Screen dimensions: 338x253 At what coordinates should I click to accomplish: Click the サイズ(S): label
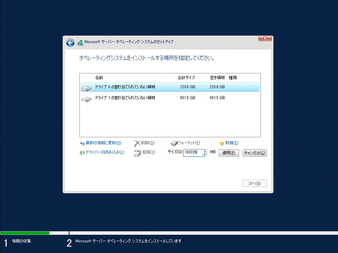pos(175,152)
